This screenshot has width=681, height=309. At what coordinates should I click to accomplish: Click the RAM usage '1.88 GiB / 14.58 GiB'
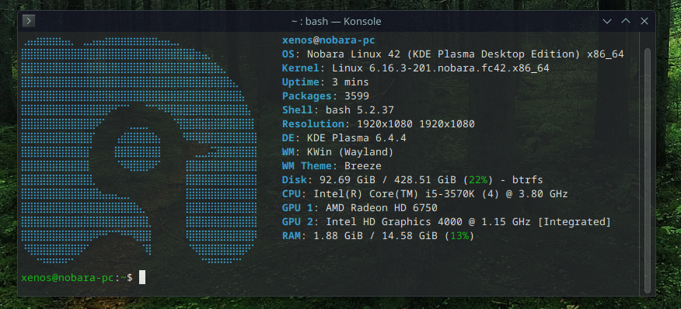click(x=375, y=236)
